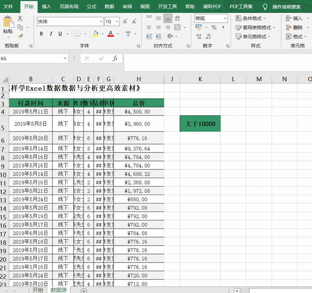
Task: Click the percent style icon
Action: (x=214, y=28)
